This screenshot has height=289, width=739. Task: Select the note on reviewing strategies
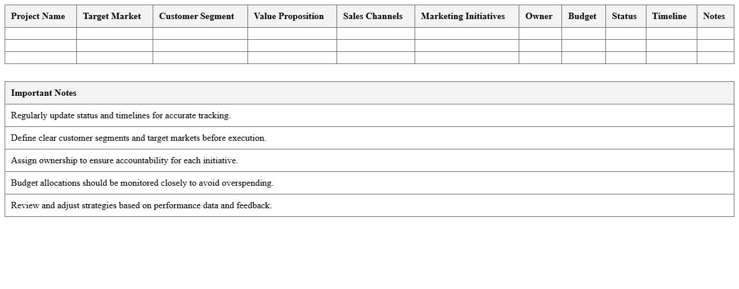pyautogui.click(x=141, y=205)
